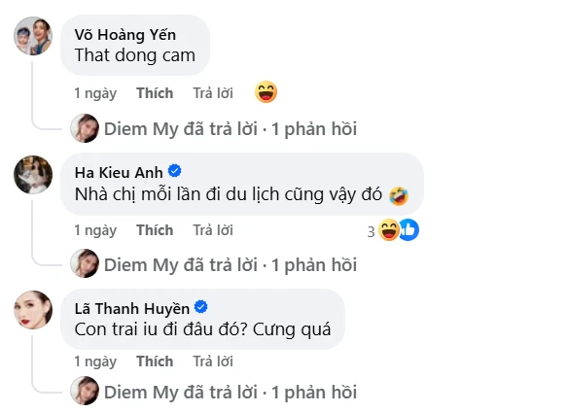This screenshot has height=413, width=568.
Task: Expand Diem My's reply to Võ Hoàng Yến
Action: pyautogui.click(x=231, y=129)
